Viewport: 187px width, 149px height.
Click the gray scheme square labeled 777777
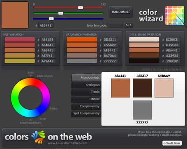142,110
